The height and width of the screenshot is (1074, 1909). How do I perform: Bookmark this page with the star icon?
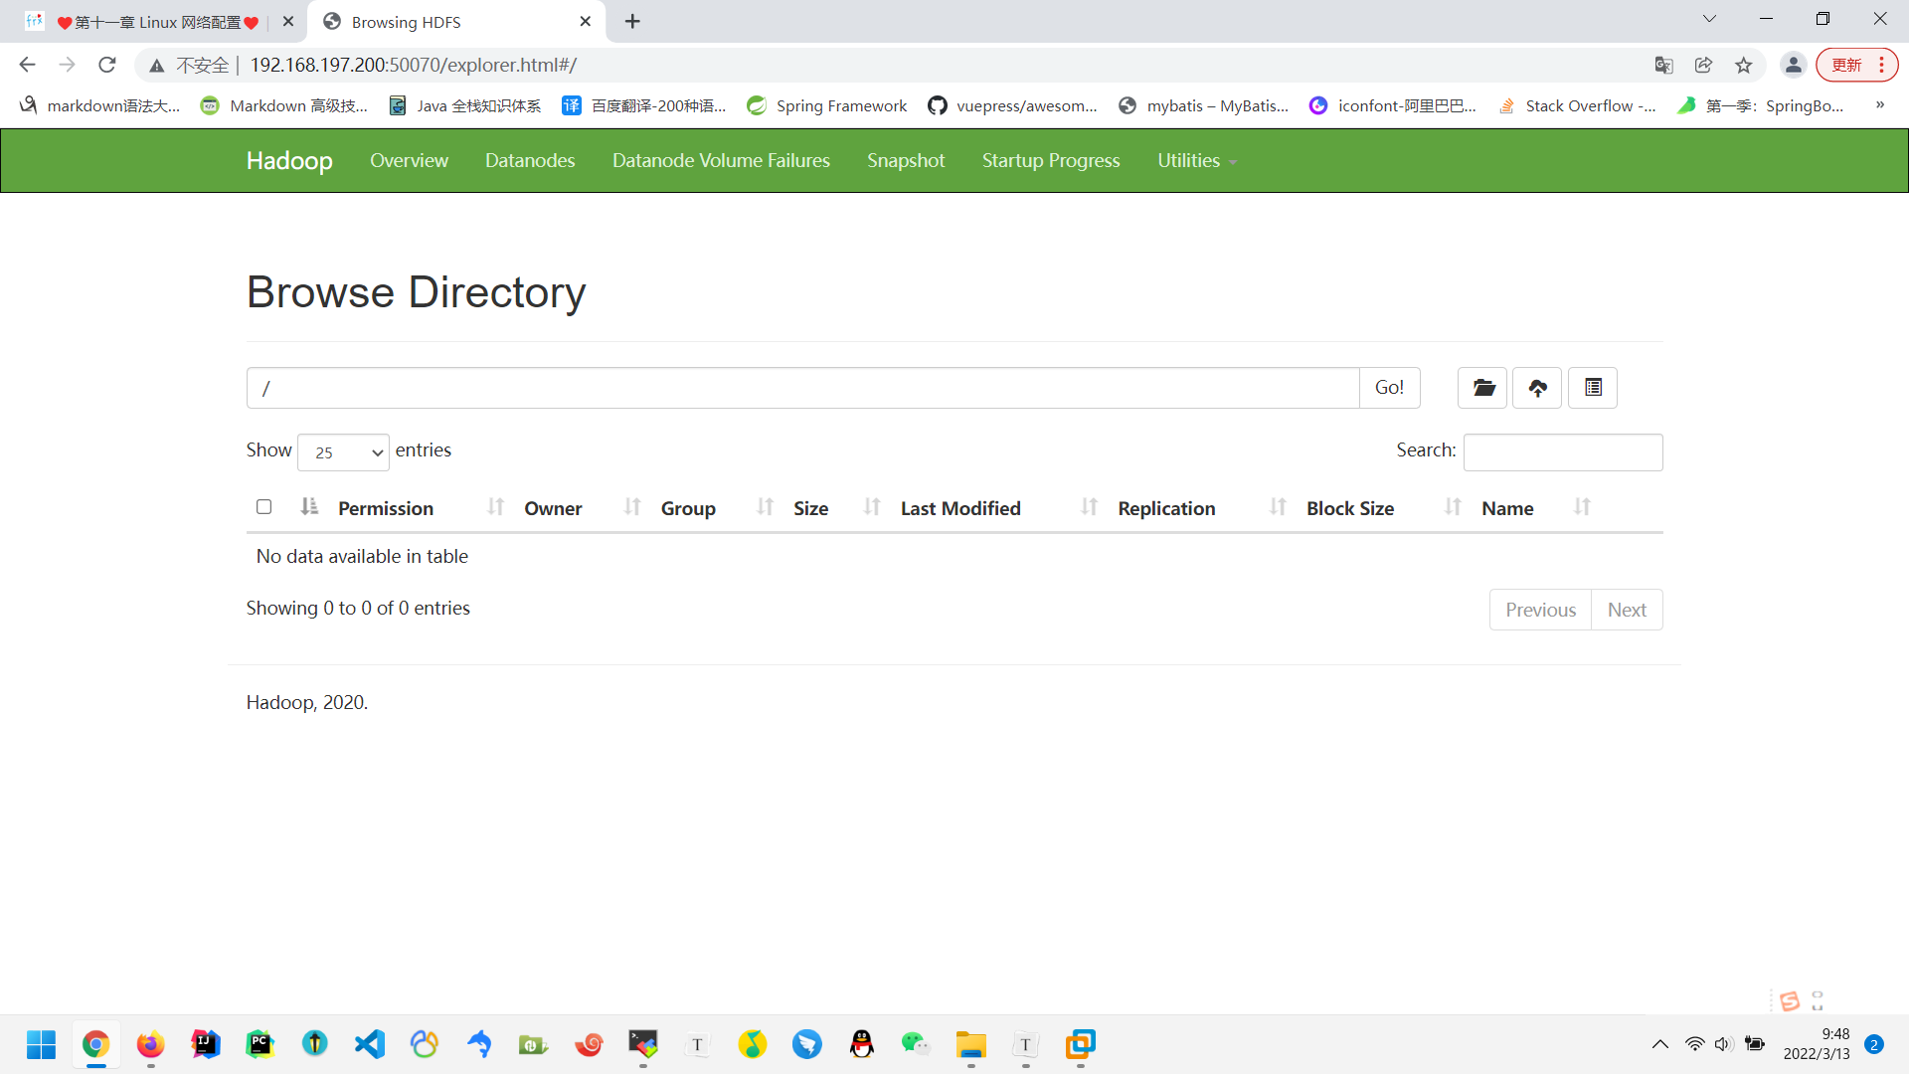(1743, 65)
